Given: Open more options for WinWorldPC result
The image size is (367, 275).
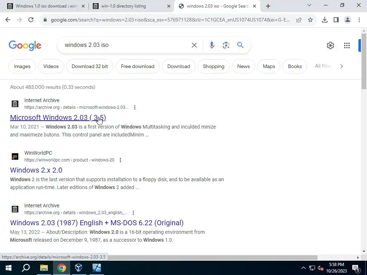Looking at the screenshot, I should (x=120, y=160).
